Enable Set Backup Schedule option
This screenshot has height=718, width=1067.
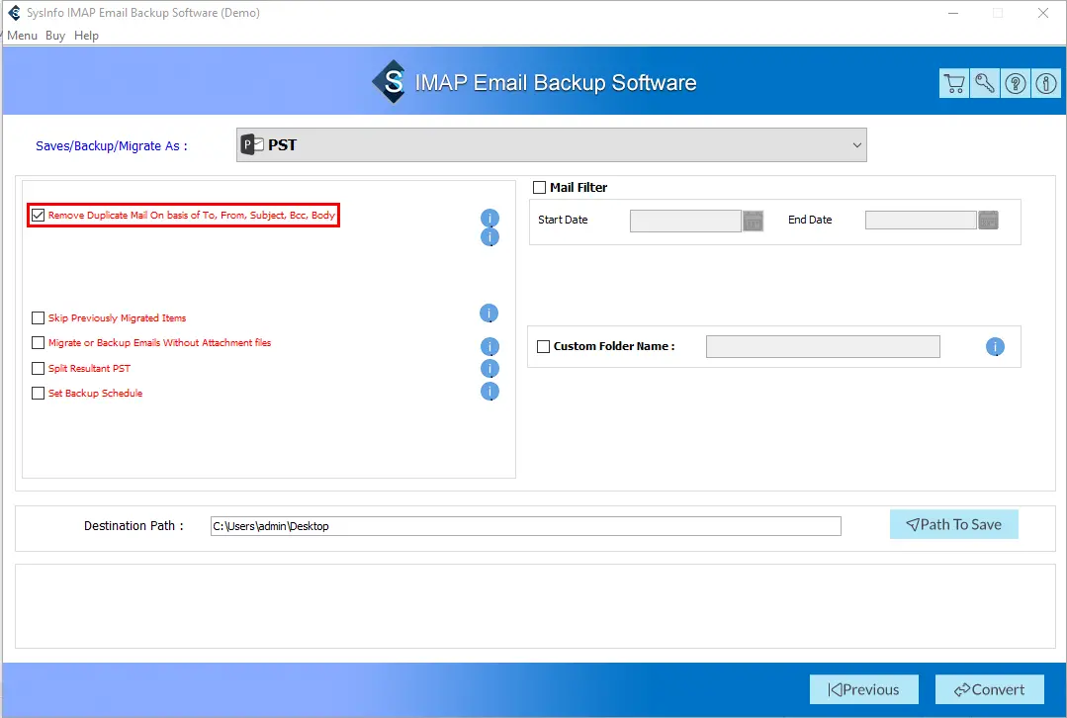(x=39, y=394)
